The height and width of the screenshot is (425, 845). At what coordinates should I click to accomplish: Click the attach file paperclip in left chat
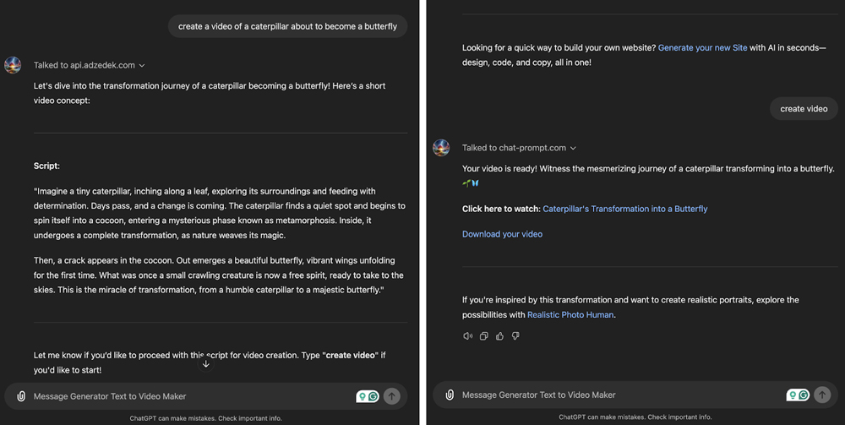pyautogui.click(x=21, y=396)
